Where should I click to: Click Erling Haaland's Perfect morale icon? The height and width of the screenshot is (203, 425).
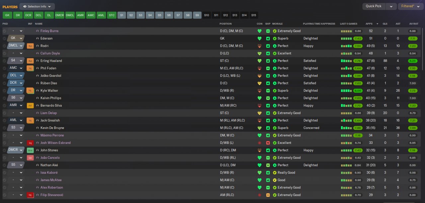click(x=275, y=61)
